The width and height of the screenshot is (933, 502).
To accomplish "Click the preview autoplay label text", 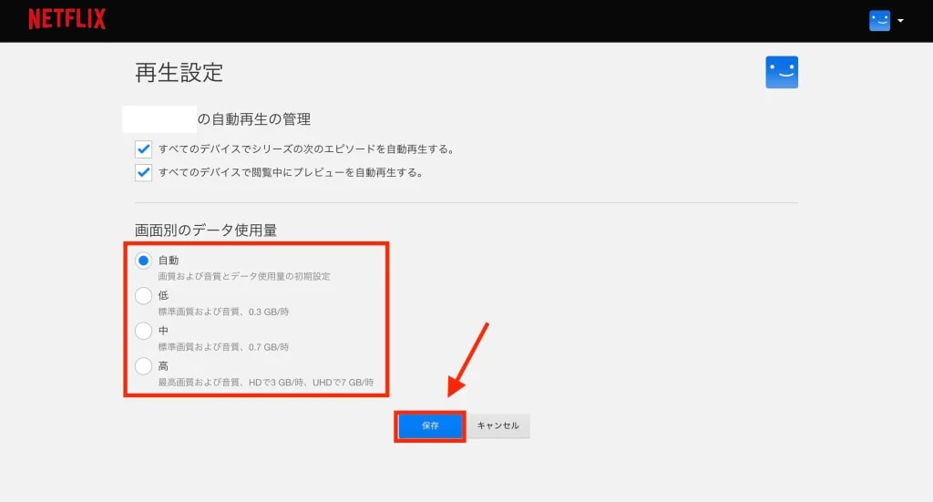I will pos(291,172).
